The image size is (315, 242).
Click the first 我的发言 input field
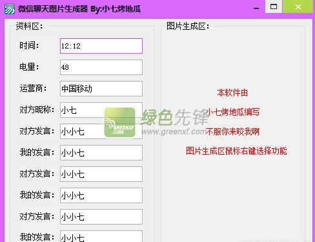pos(101,153)
